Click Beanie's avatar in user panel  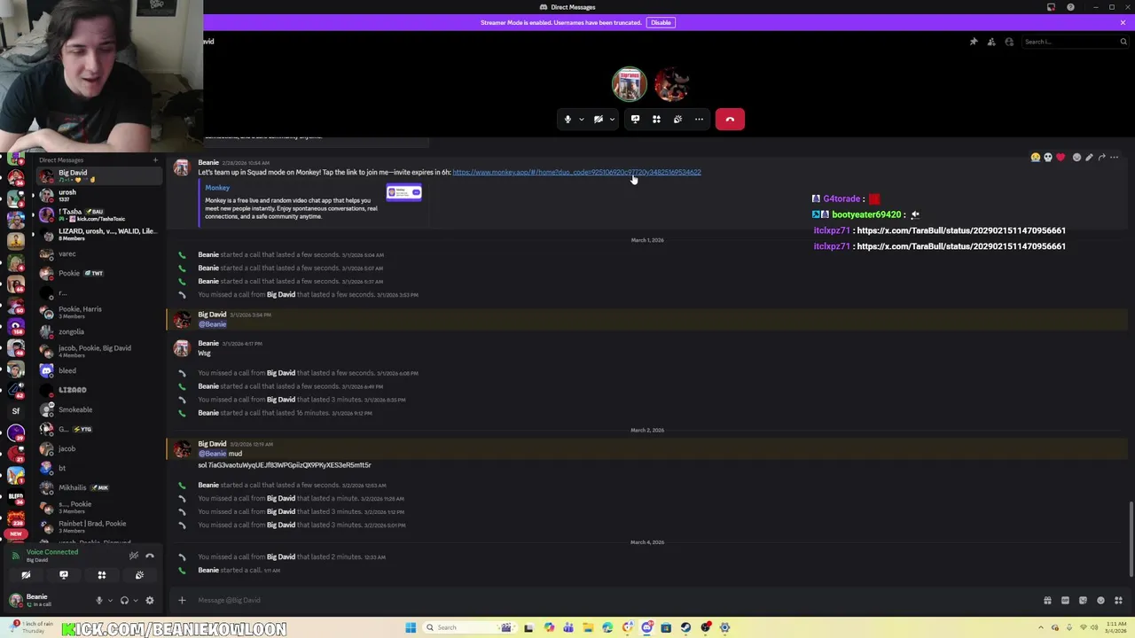16,600
